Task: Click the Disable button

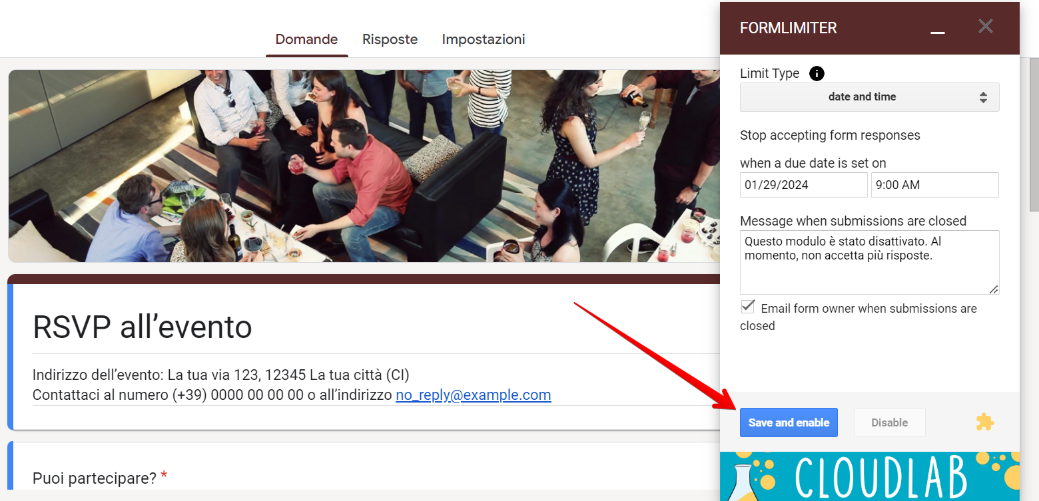Action: (x=889, y=422)
